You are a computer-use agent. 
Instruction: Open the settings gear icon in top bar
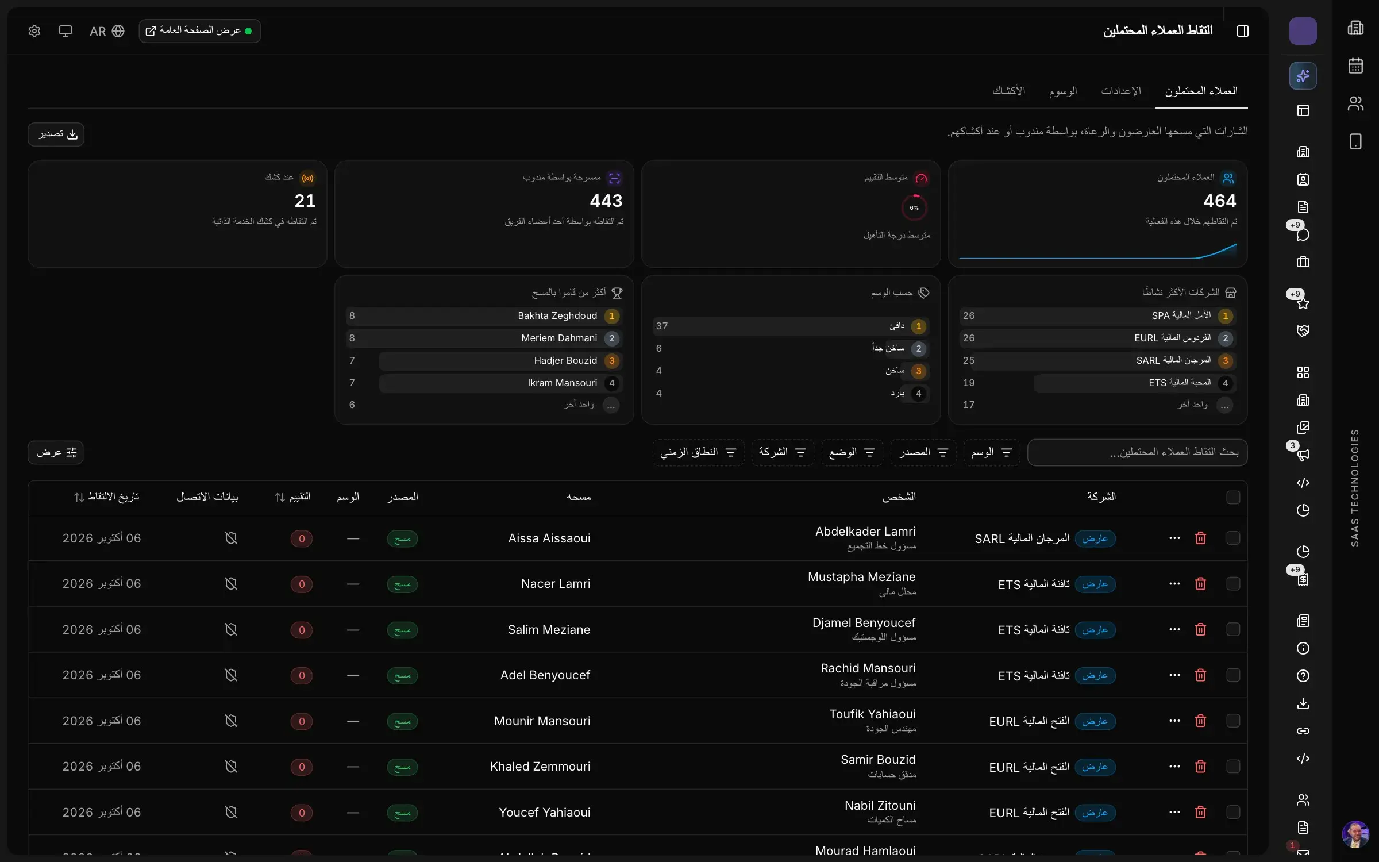[x=34, y=31]
